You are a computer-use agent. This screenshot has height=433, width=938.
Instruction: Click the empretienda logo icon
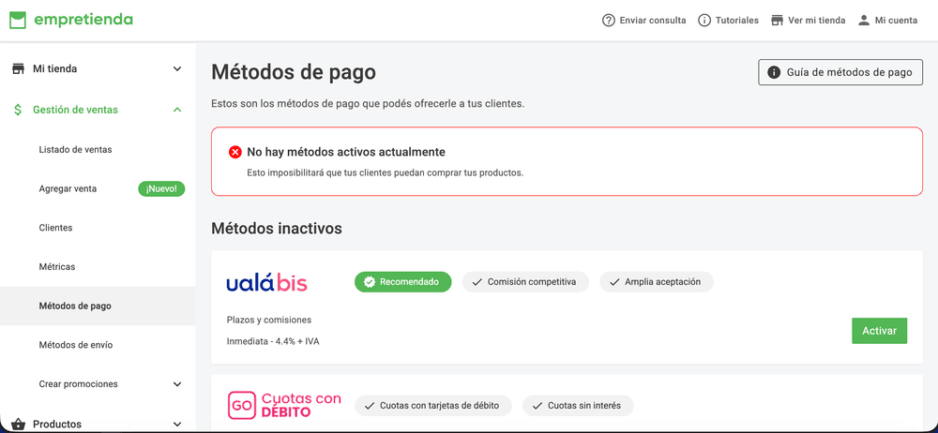click(x=18, y=21)
